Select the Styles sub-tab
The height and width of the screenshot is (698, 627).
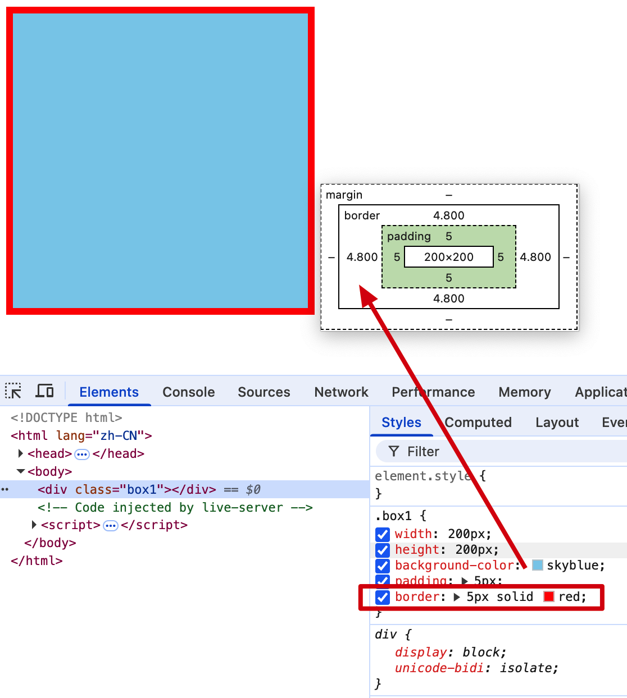click(x=401, y=423)
